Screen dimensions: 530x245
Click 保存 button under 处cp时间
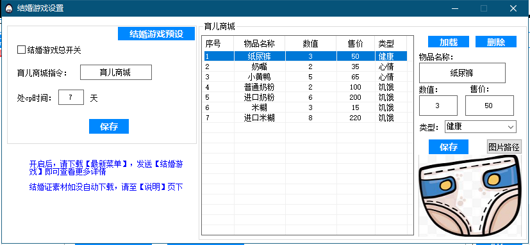click(x=109, y=126)
